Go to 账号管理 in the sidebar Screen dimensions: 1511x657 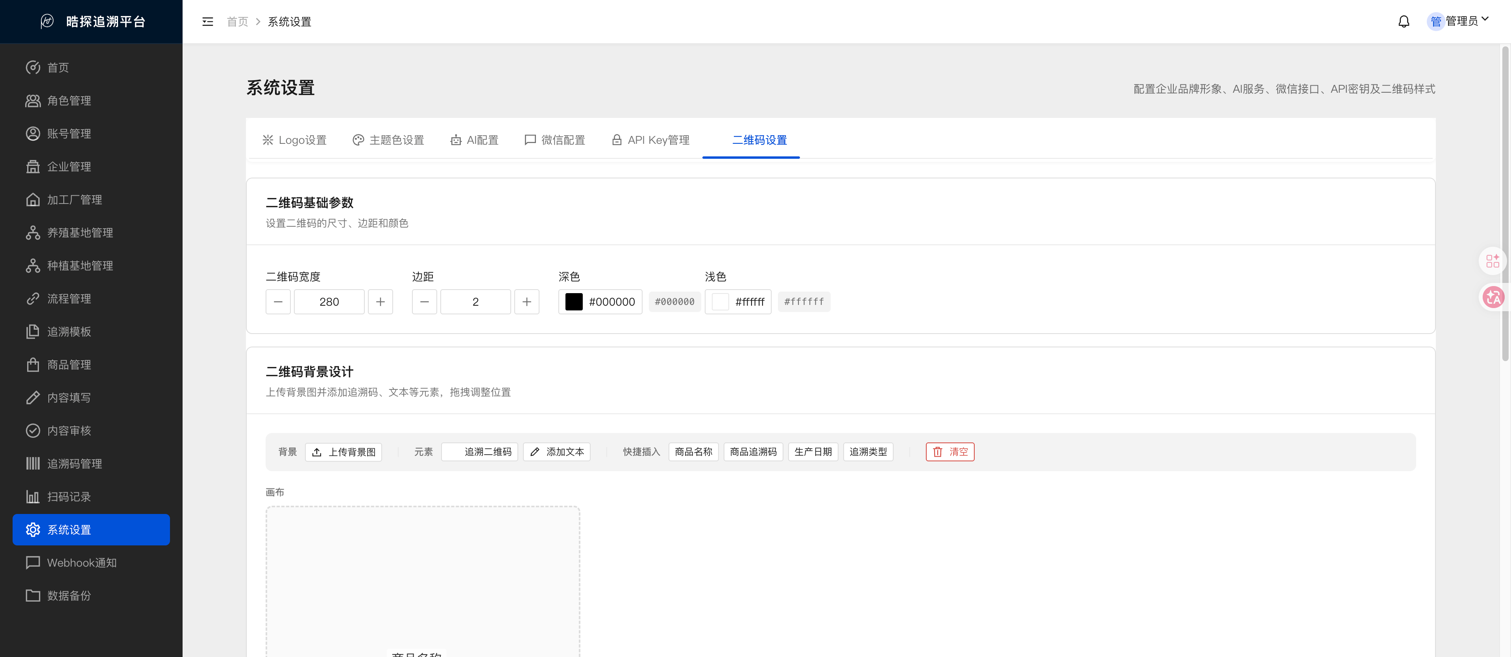click(x=91, y=134)
